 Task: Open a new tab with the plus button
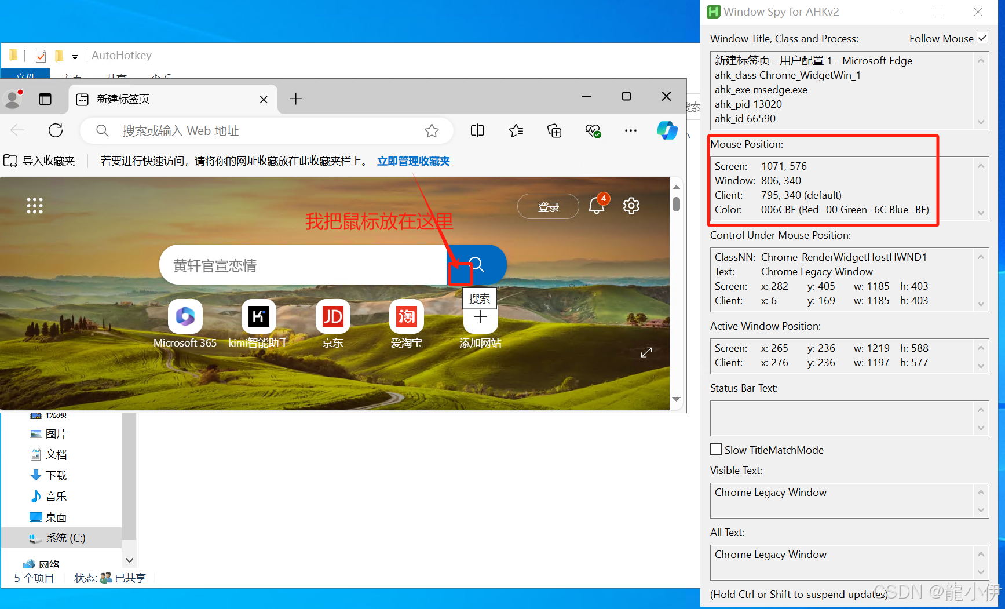click(x=296, y=99)
